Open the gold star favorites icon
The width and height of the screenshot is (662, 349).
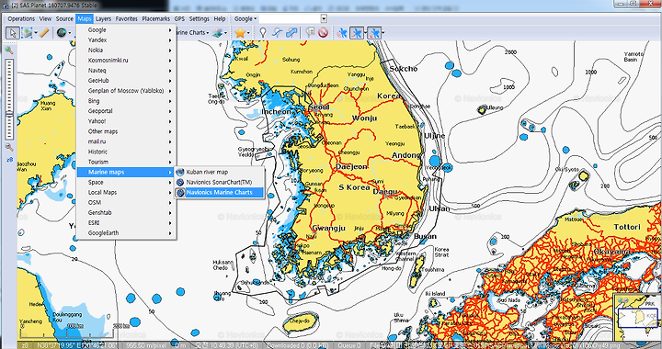click(240, 32)
